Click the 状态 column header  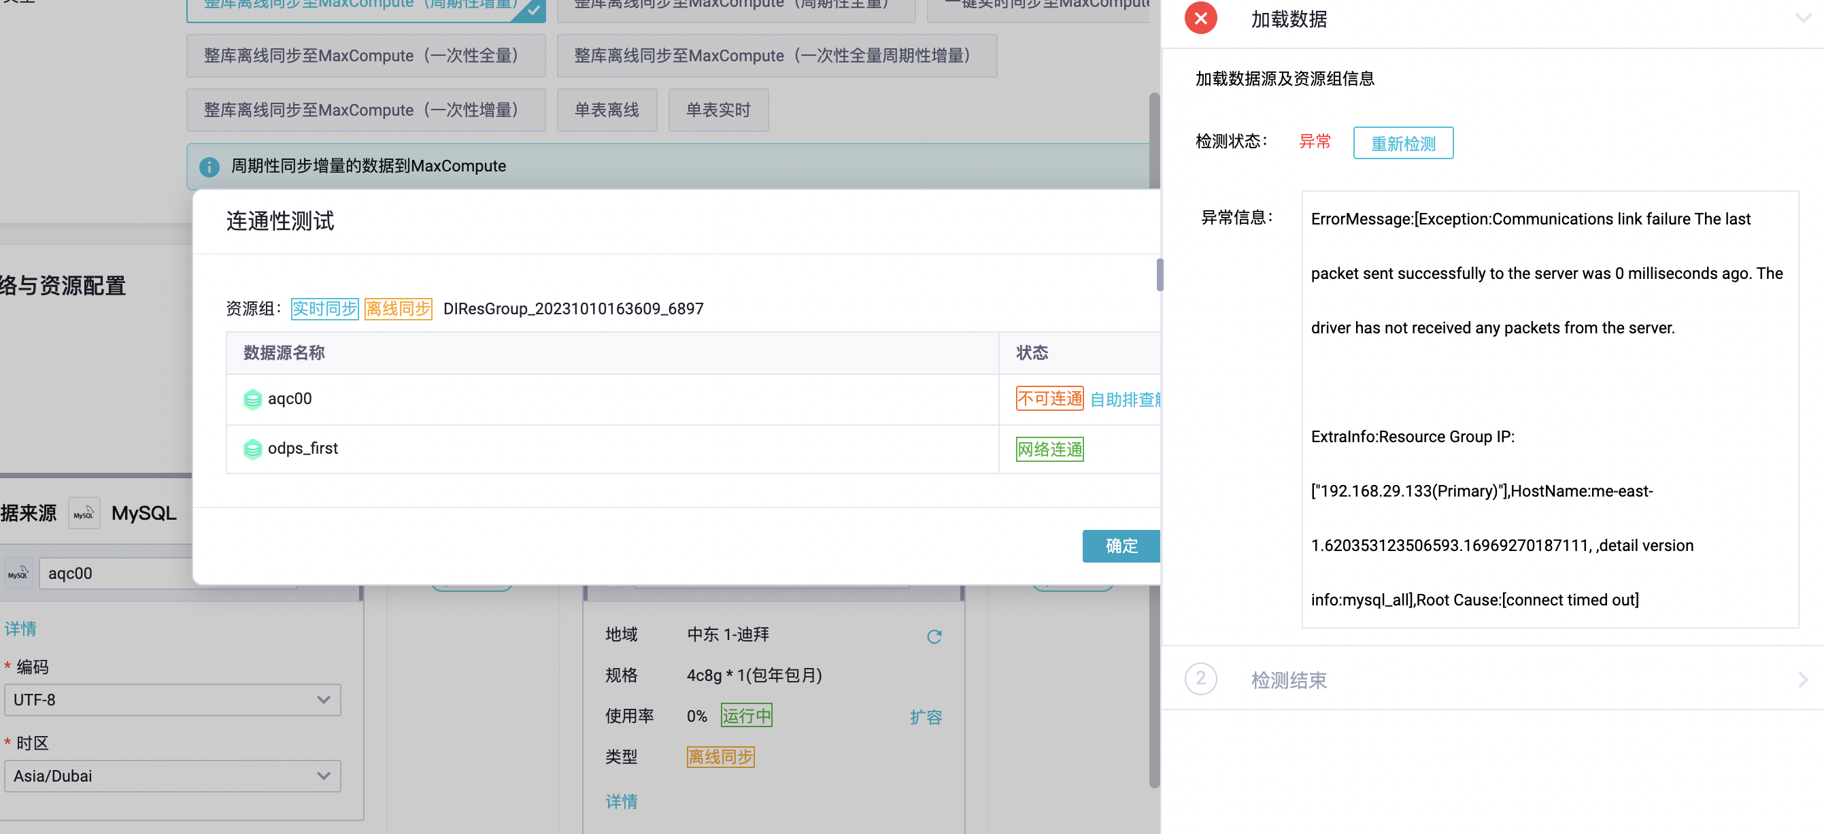[x=1032, y=352]
